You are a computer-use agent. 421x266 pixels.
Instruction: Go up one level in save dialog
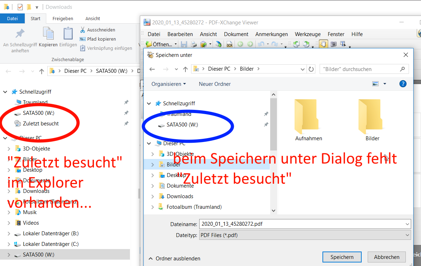pyautogui.click(x=185, y=69)
